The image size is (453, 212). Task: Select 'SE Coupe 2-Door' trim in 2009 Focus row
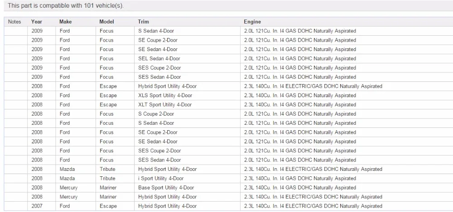158,40
